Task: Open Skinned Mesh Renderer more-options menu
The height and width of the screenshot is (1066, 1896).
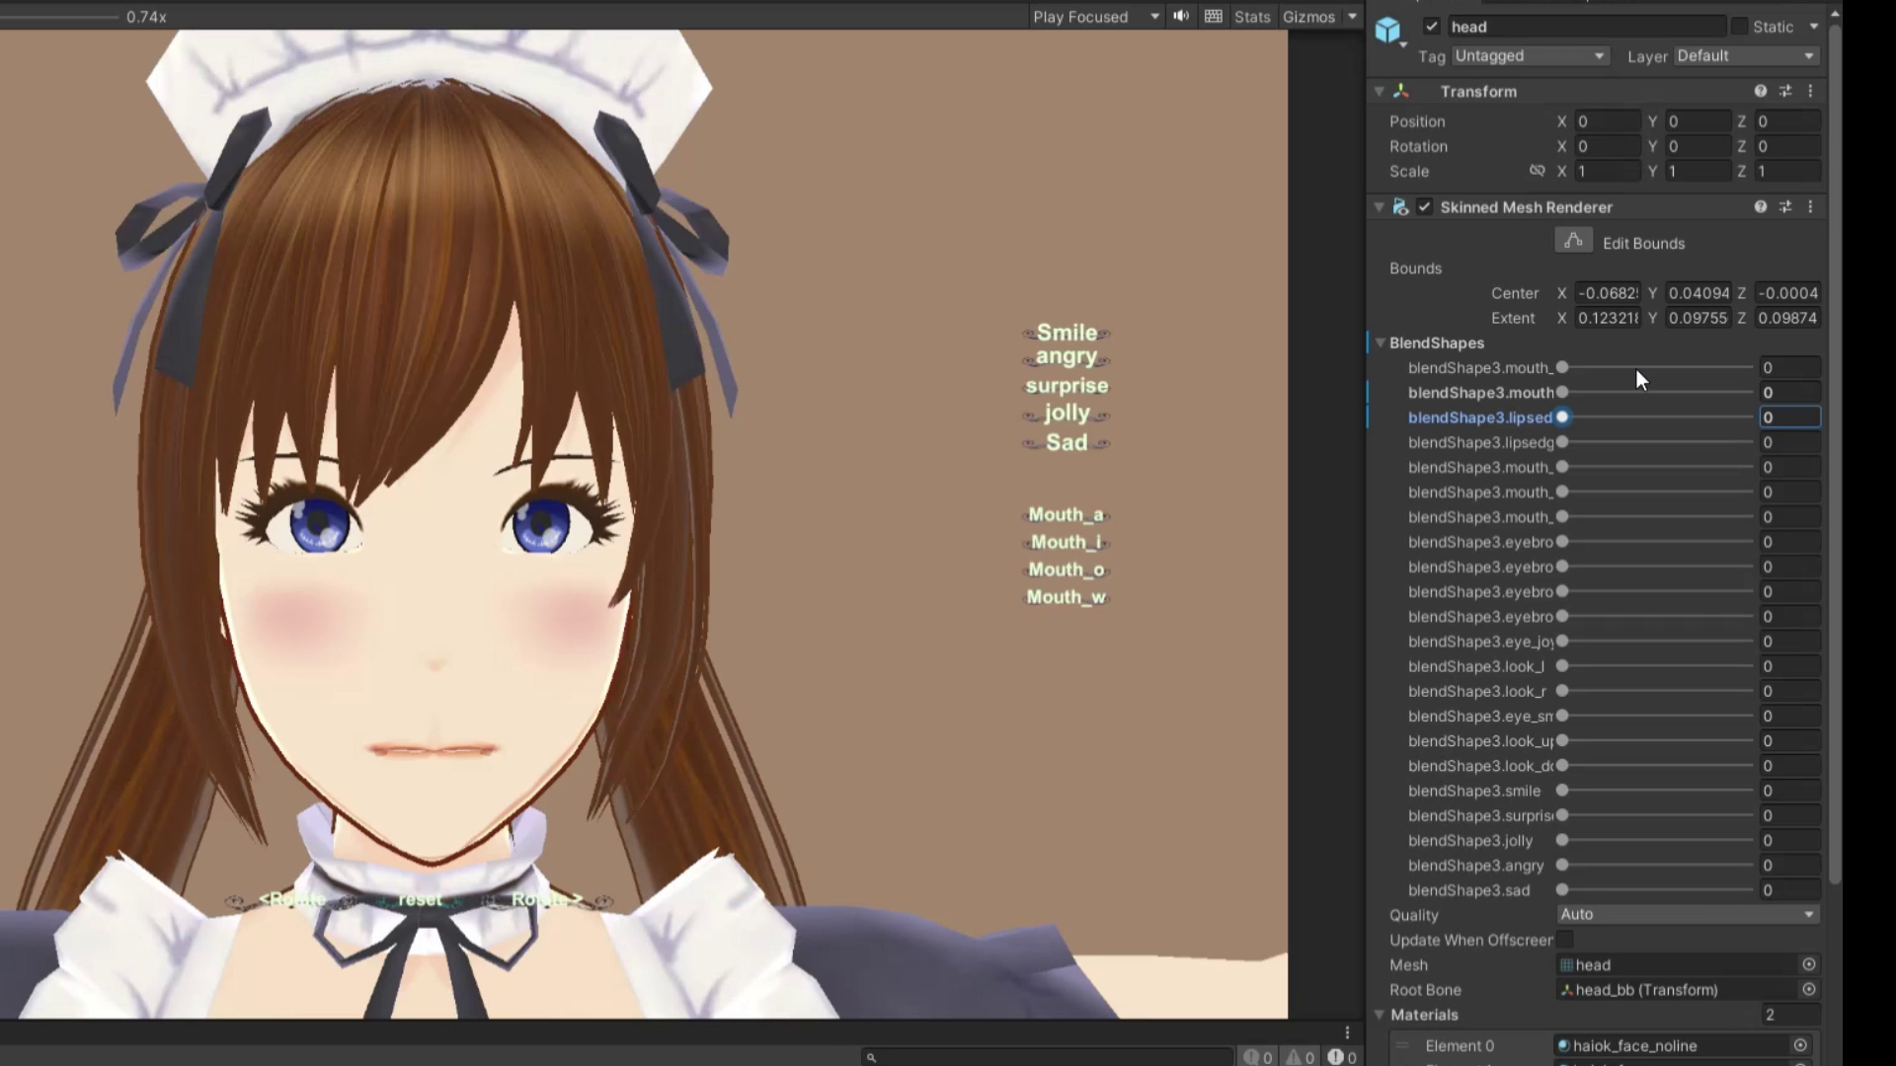Action: pyautogui.click(x=1810, y=207)
